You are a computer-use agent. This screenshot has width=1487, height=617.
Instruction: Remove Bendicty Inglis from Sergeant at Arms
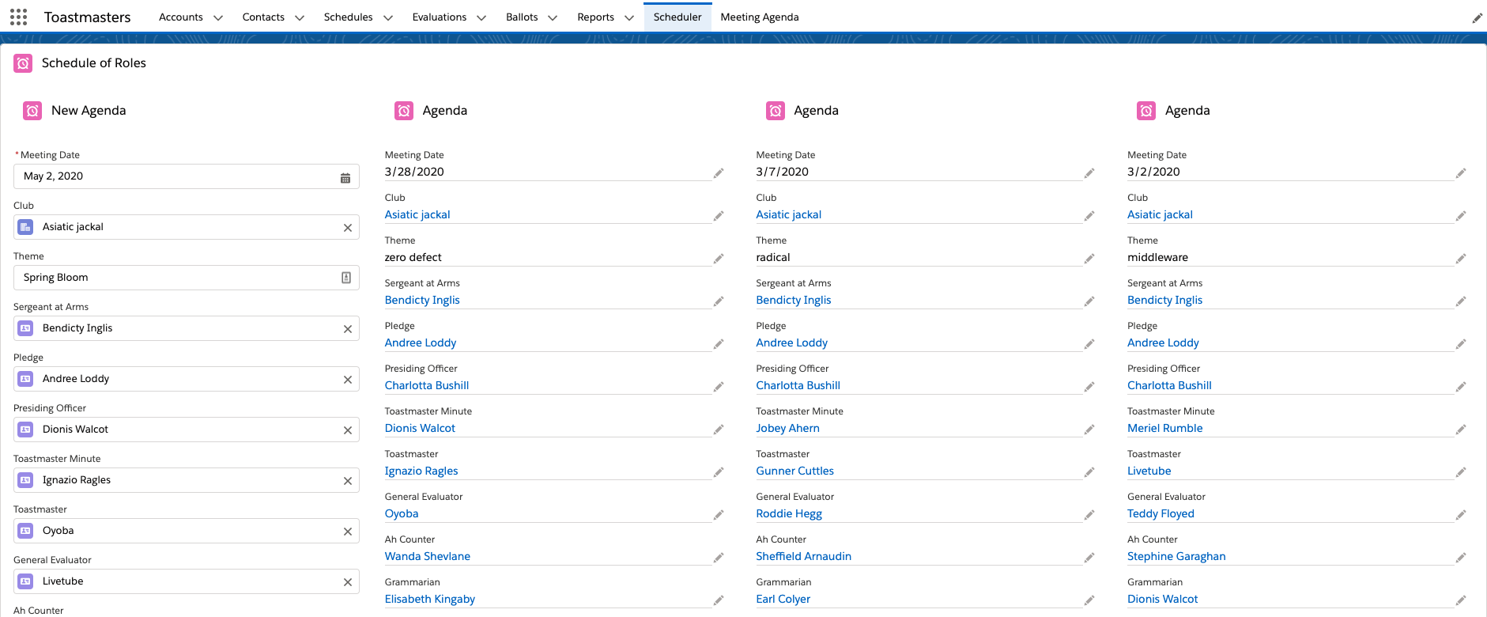pos(347,329)
